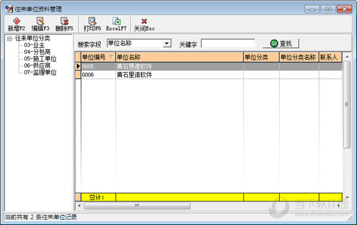Click the status bar record count text
This screenshot has height=225, width=357.
click(41, 217)
